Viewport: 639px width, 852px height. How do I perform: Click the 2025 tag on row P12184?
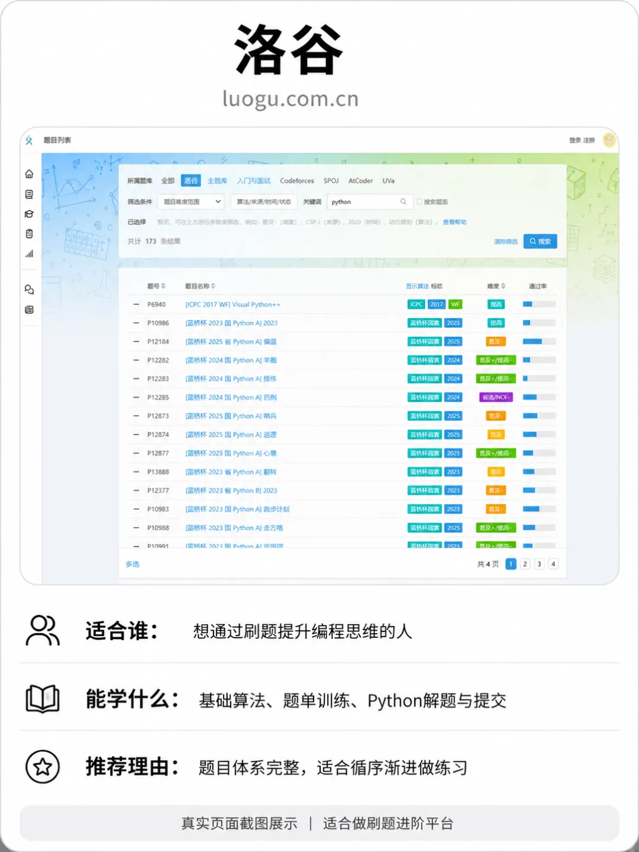click(x=453, y=342)
